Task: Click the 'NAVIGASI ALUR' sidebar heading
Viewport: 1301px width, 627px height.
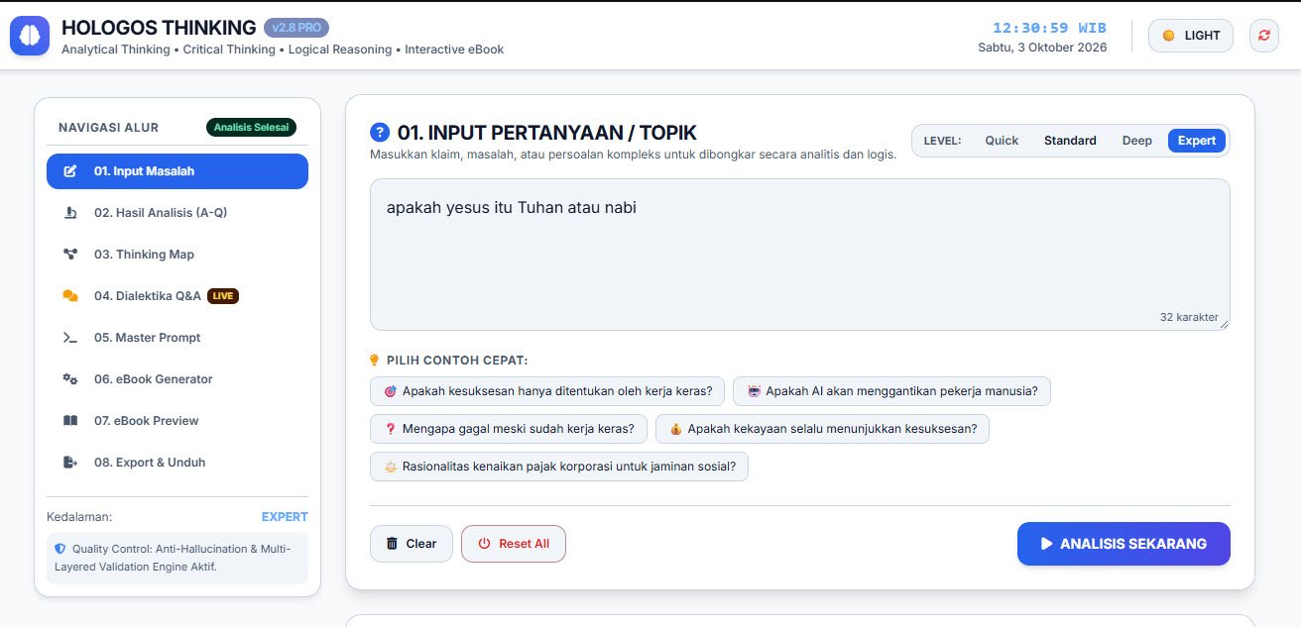Action: [108, 128]
